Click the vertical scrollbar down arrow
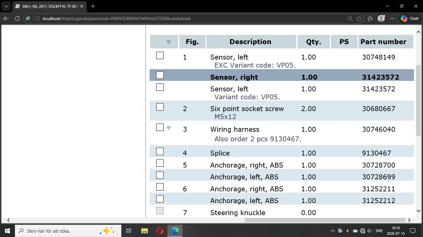The width and height of the screenshot is (423, 237). pyautogui.click(x=418, y=211)
